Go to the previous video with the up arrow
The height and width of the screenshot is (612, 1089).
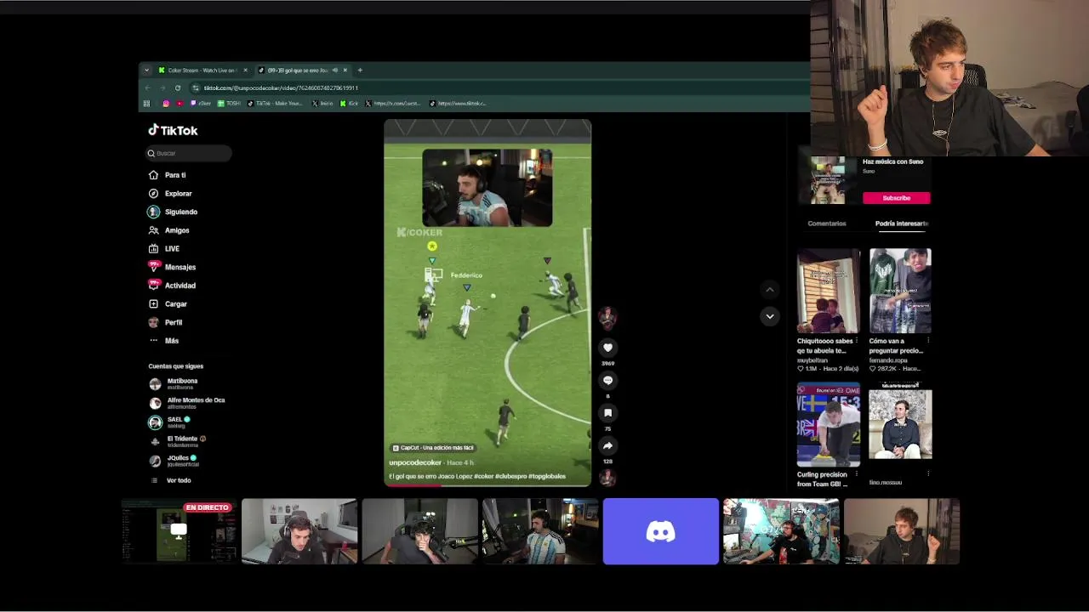click(770, 290)
